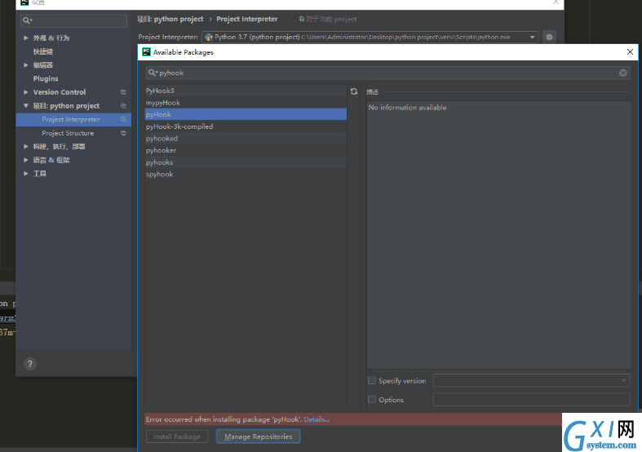The image size is (642, 452).
Task: Click the settings sidebar search magnifier icon
Action: (27, 20)
